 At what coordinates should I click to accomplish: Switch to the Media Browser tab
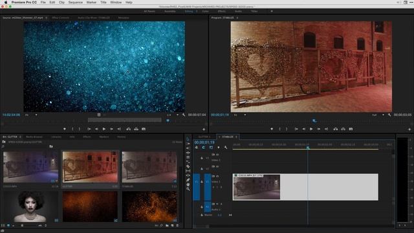point(34,137)
